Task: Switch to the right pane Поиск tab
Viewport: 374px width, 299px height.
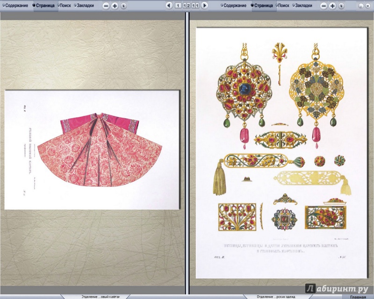Action: (x=283, y=5)
